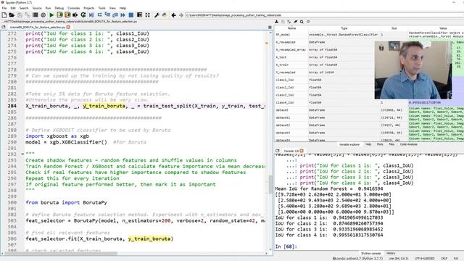Stop debugging with the blue square icon
Screen dimensions: 464x261
(x=130, y=15)
